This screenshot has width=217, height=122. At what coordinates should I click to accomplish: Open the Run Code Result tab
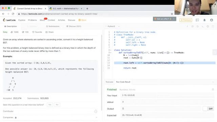pos(123,82)
